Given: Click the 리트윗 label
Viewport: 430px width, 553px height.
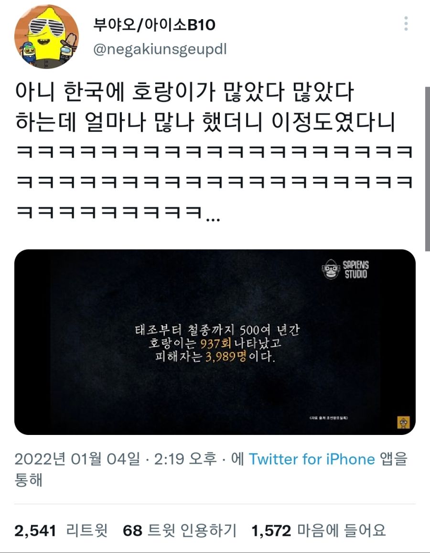Looking at the screenshot, I should [86, 531].
